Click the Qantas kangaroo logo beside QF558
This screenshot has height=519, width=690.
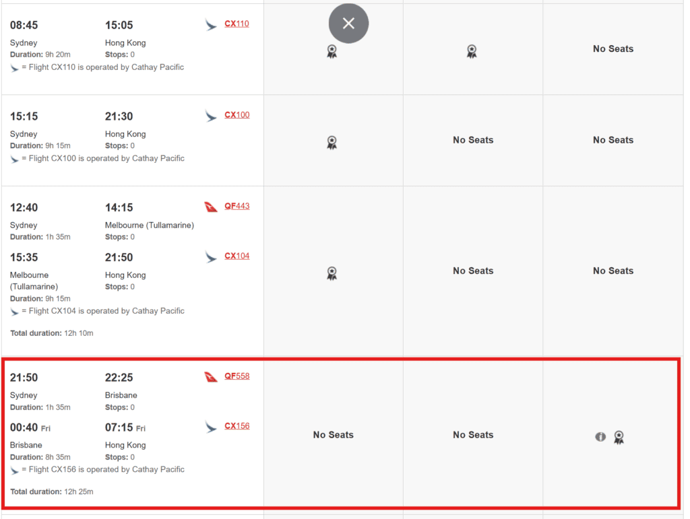tap(211, 376)
